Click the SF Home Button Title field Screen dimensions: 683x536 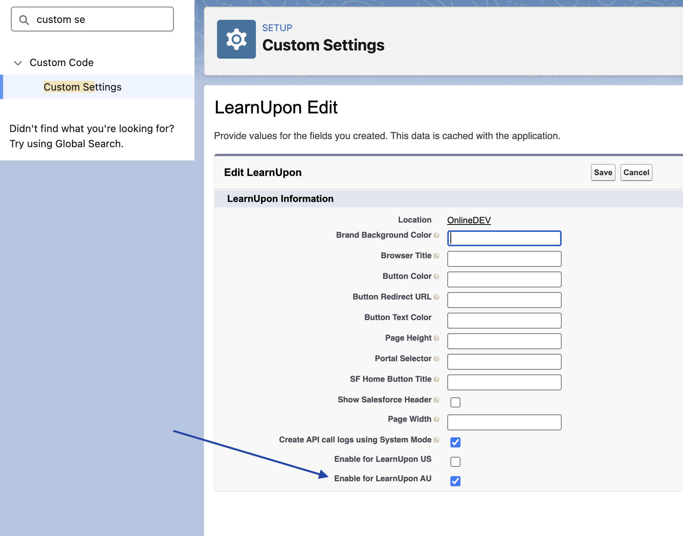504,383
